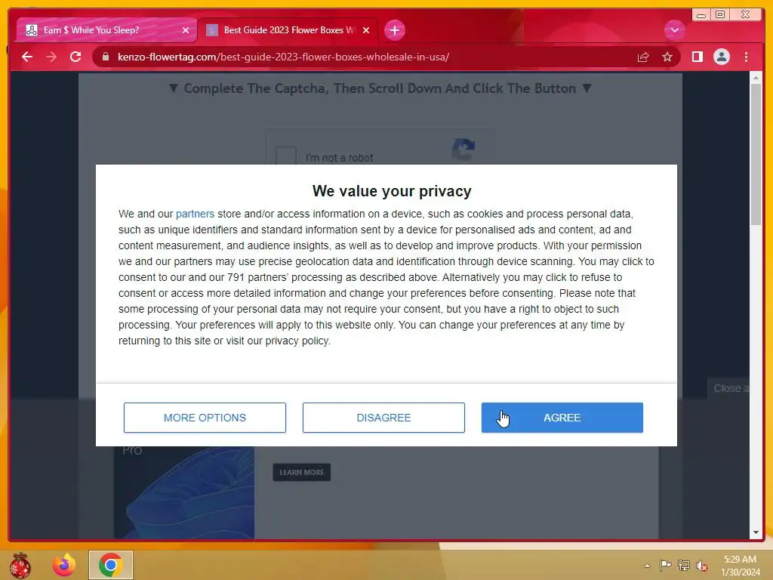The image size is (773, 580).
Task: Launch Firefox from the taskbar
Action: [x=64, y=565]
